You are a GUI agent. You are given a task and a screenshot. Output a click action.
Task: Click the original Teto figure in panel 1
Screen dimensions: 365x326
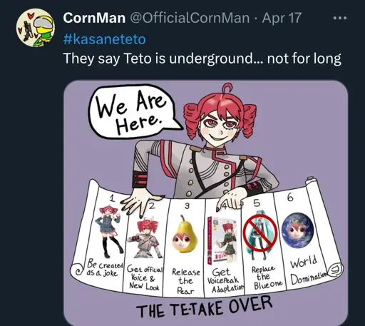click(109, 232)
